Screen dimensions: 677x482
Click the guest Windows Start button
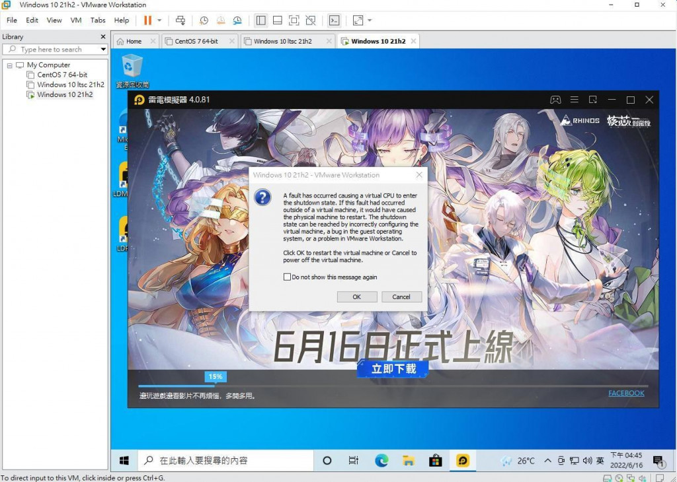point(124,460)
